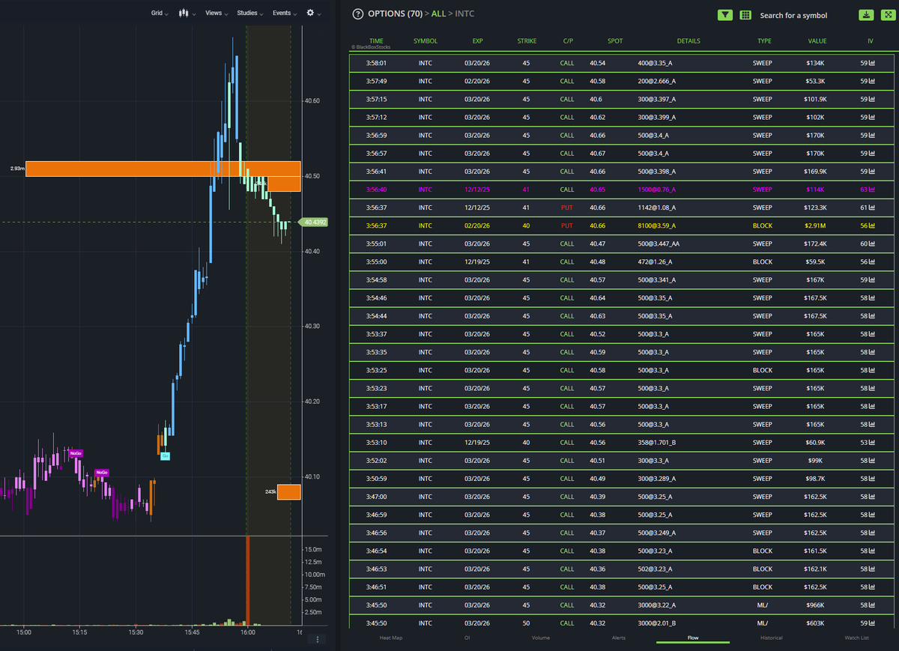Click the first NoGo marker on chart

[x=76, y=453]
